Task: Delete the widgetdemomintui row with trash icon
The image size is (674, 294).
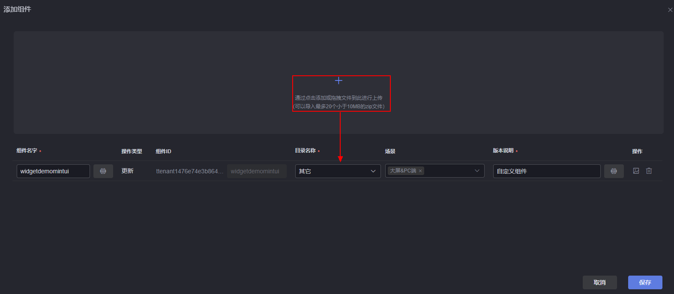Action: (x=649, y=171)
